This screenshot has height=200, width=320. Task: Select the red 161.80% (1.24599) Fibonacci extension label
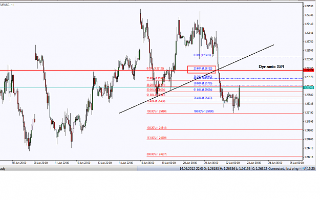tap(157, 138)
